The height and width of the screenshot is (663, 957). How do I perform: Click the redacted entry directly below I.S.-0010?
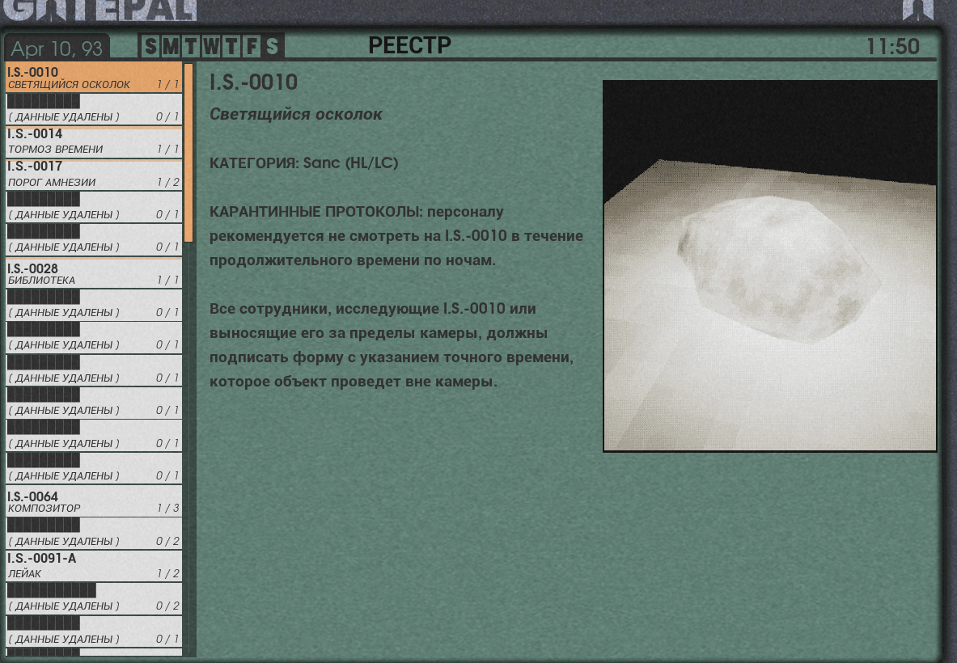coord(94,110)
